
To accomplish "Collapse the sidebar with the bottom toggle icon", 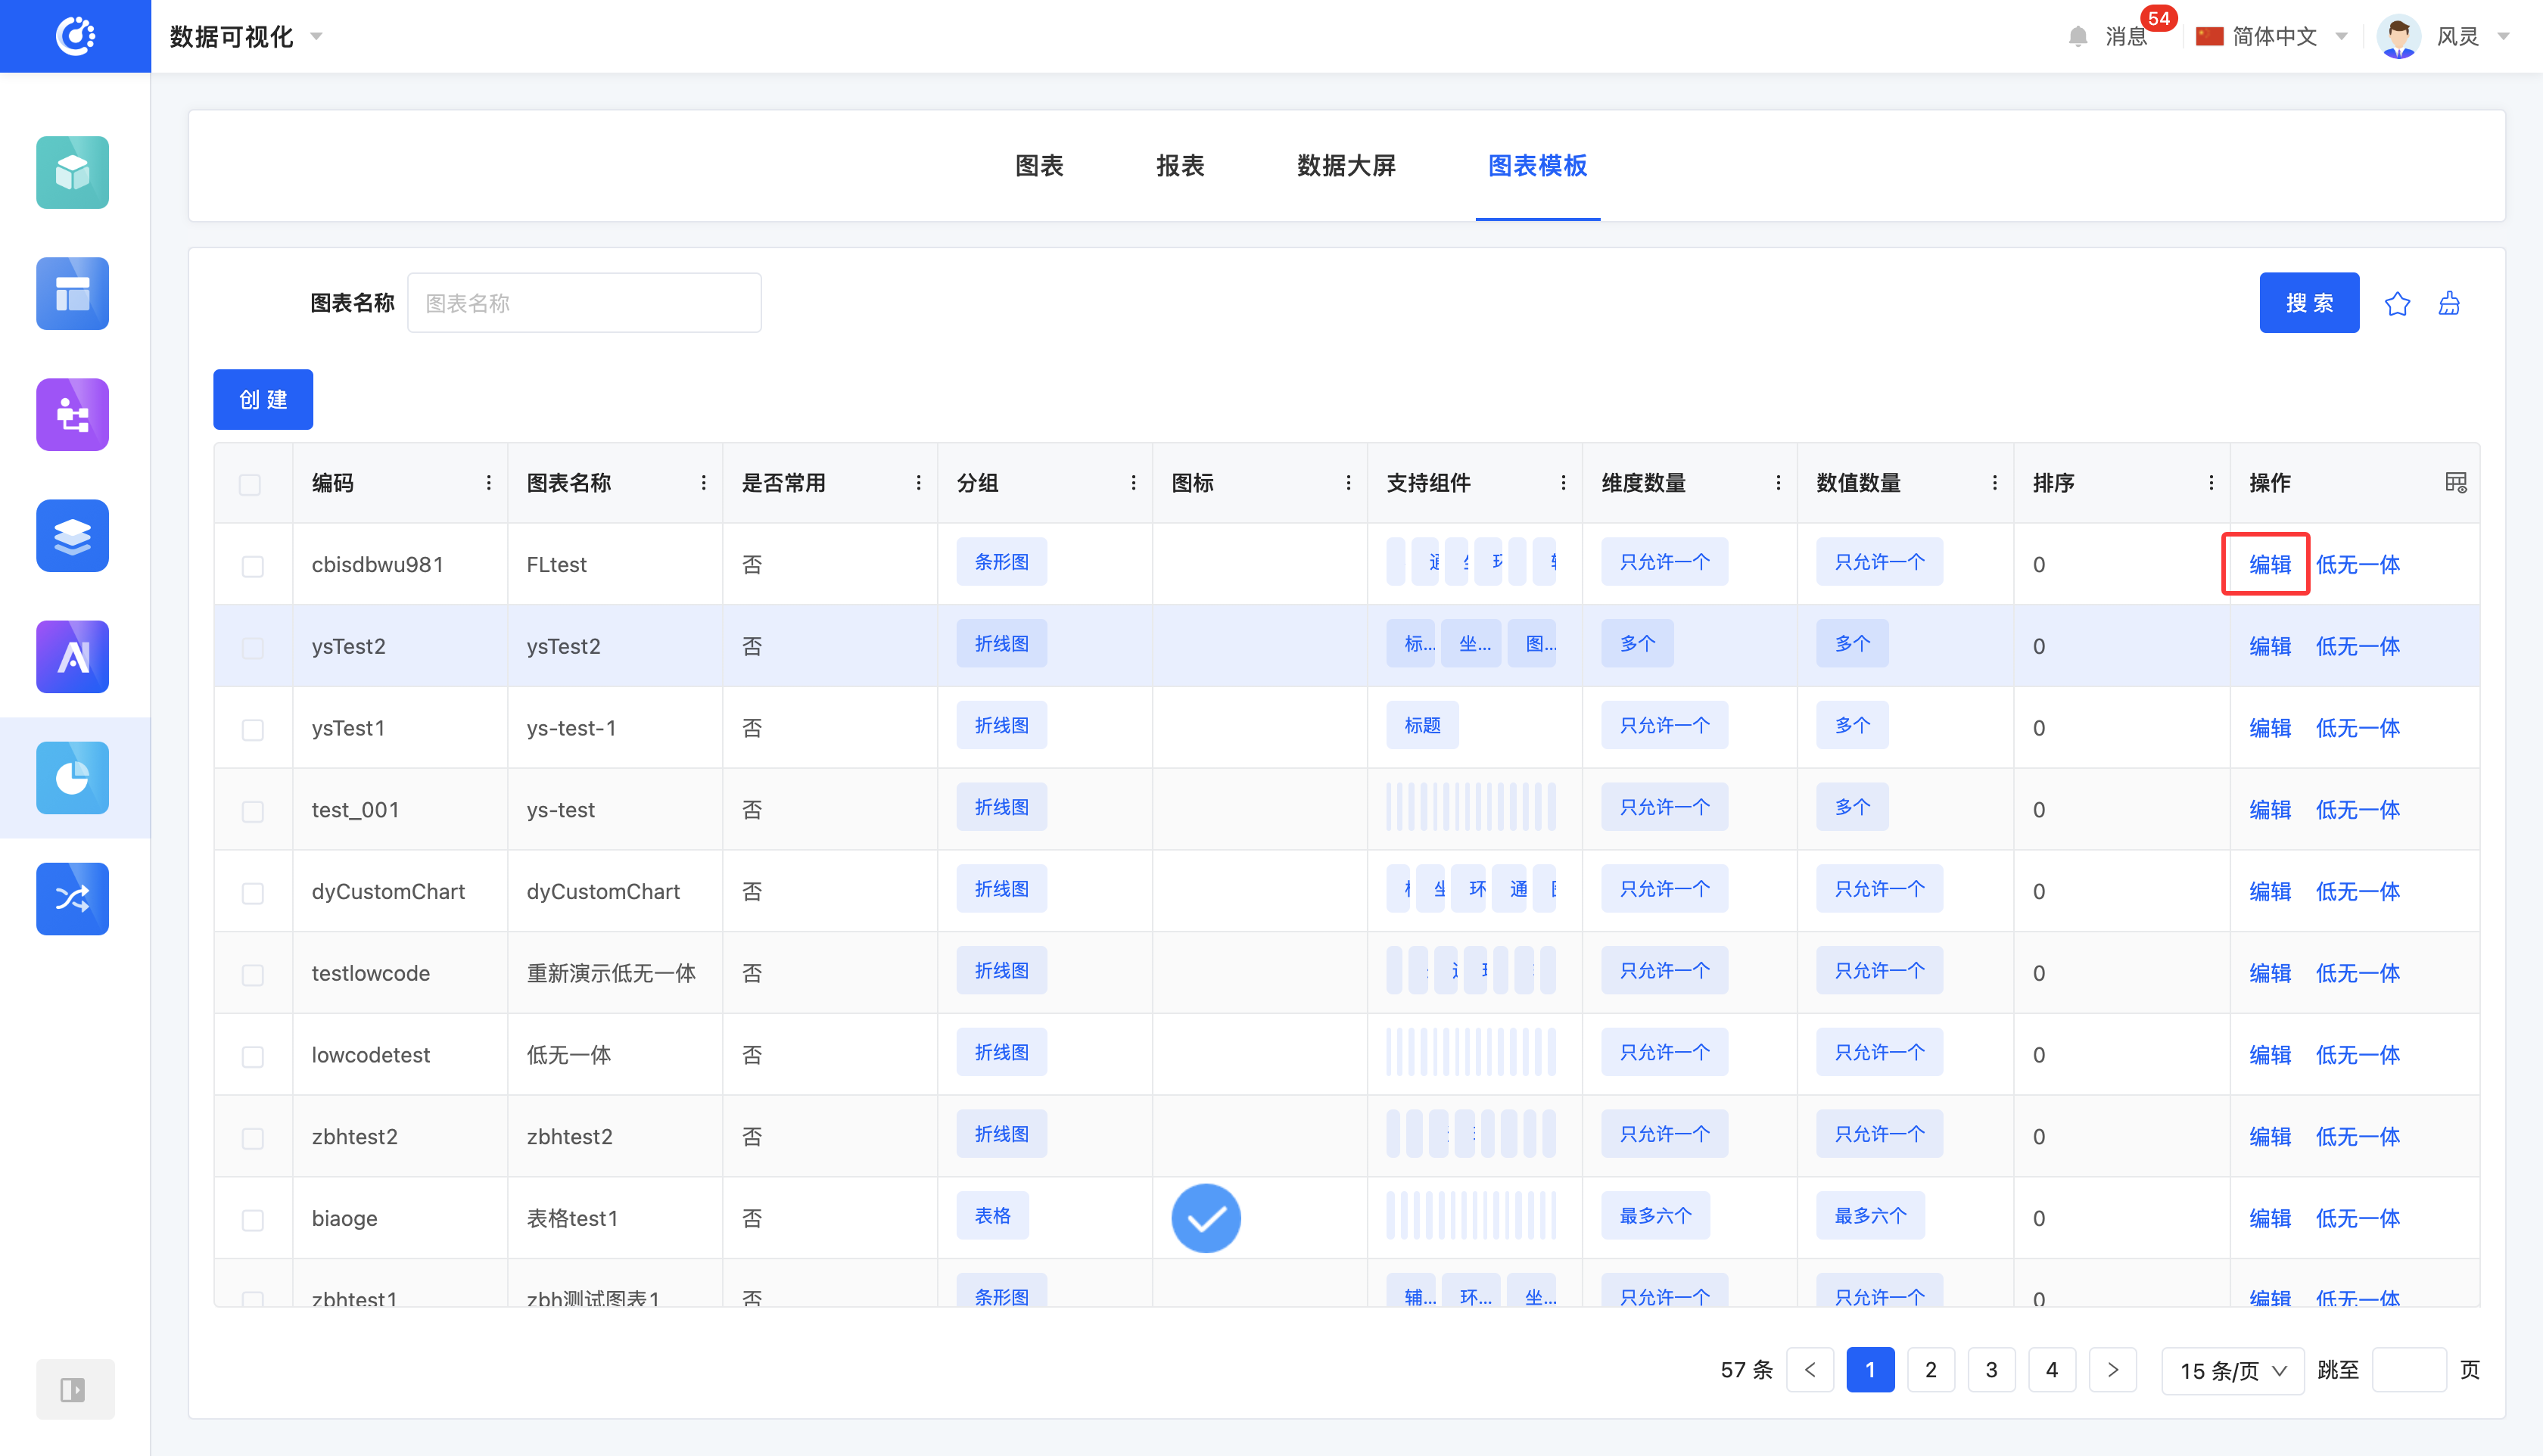I will [x=73, y=1389].
